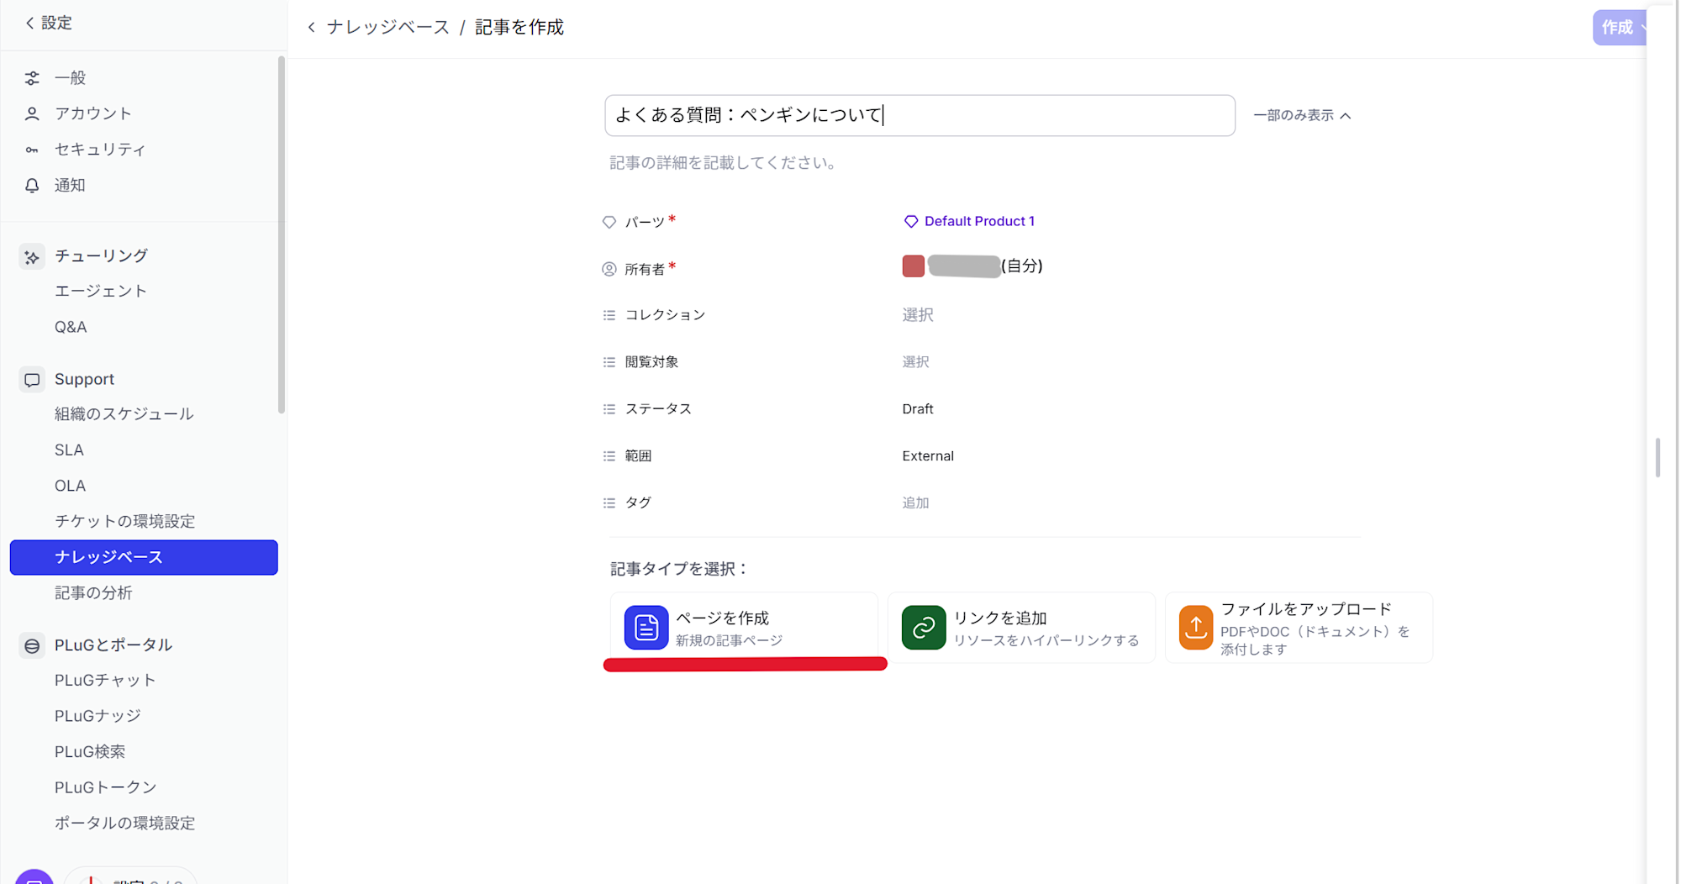Click the sidebar vertical scrollbar

[282, 235]
